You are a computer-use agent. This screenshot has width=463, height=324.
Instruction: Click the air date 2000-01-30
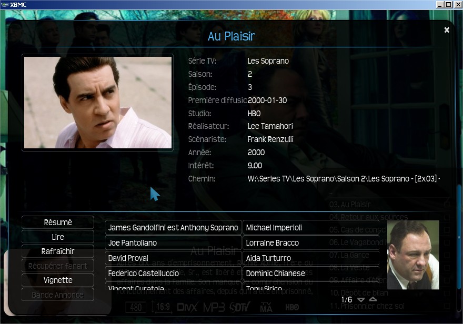pyautogui.click(x=267, y=100)
